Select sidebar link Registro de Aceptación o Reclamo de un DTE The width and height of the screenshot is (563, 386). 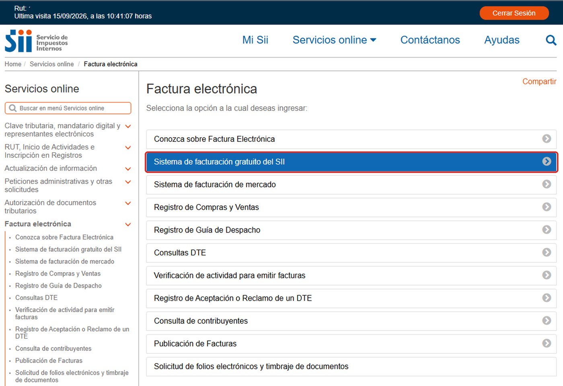coord(72,333)
